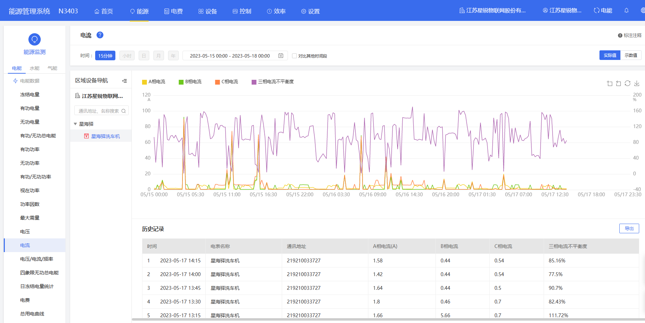Toggle the A相电流 legend series

pyautogui.click(x=154, y=82)
